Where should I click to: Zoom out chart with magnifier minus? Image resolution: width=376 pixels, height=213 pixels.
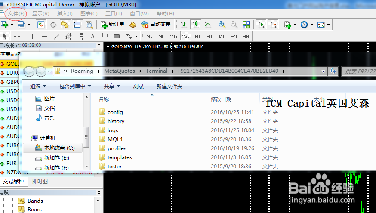(234, 25)
